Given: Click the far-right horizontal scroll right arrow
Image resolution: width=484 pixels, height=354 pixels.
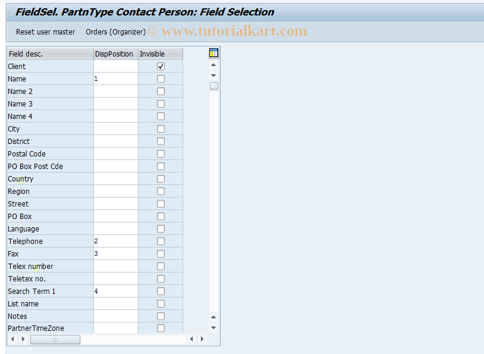Looking at the screenshot, I should (202, 339).
